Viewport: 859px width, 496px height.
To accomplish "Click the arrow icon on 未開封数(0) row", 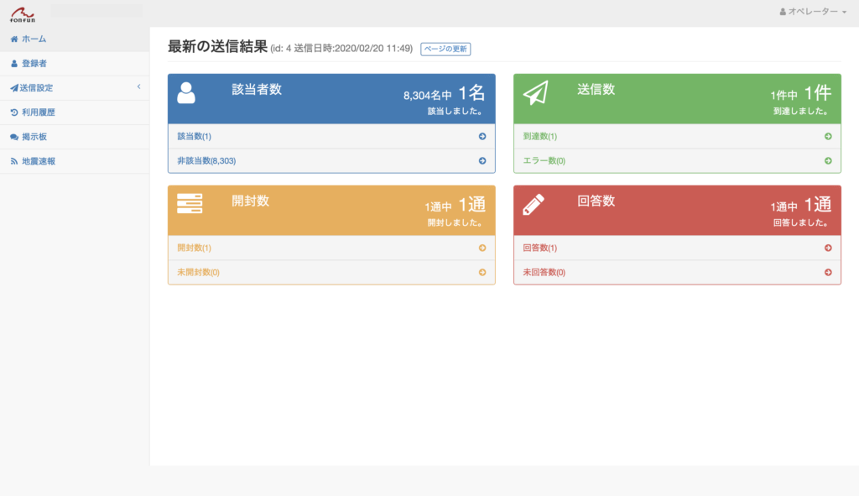I will (482, 273).
